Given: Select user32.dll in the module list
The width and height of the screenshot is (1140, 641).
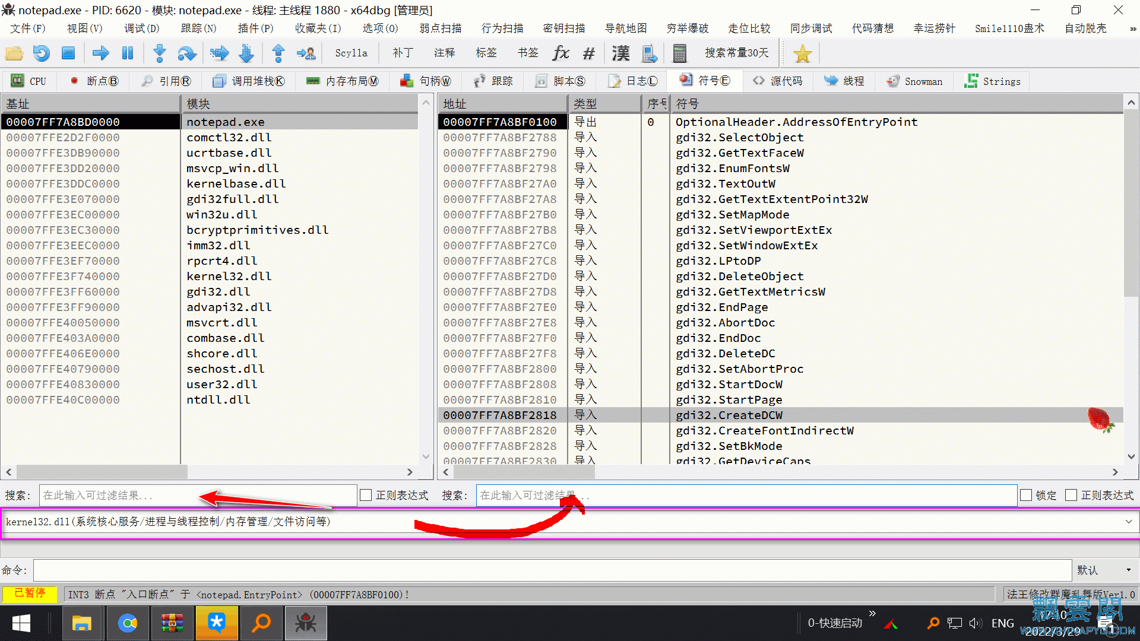Looking at the screenshot, I should pyautogui.click(x=221, y=384).
